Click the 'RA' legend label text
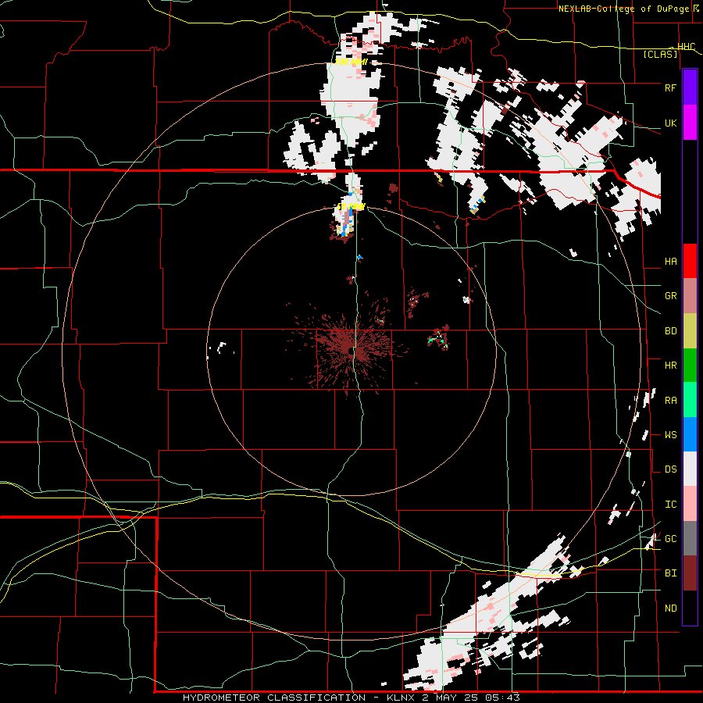The image size is (703, 703). point(670,401)
